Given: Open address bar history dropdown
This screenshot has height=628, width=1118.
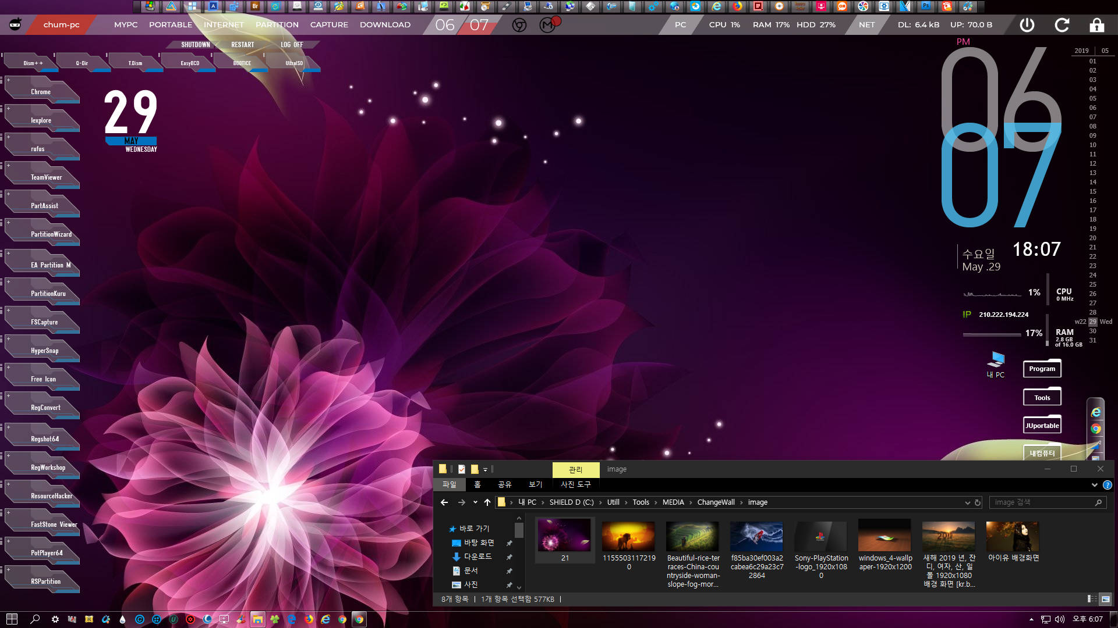Looking at the screenshot, I should 967,502.
